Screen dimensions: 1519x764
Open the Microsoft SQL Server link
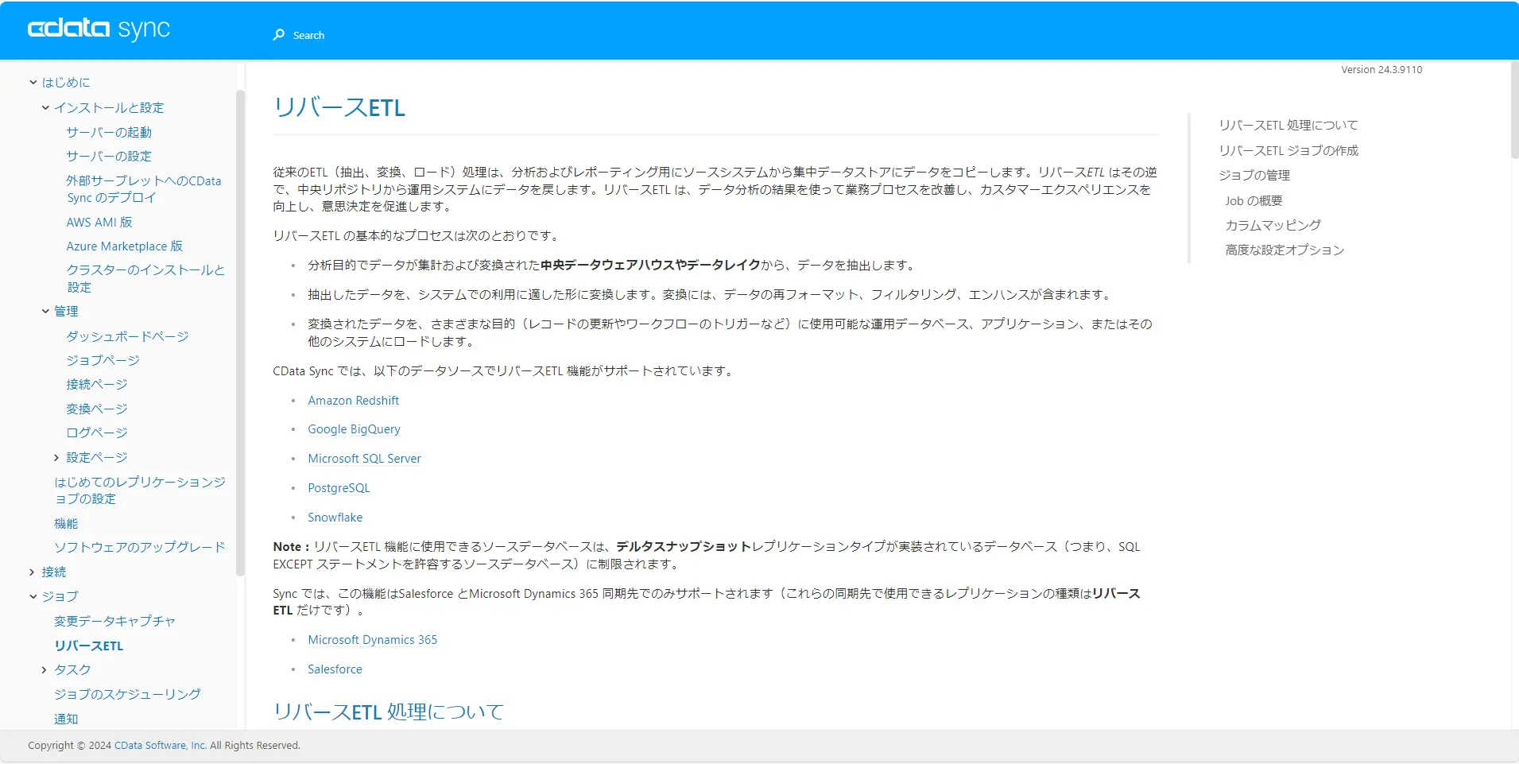[365, 459]
